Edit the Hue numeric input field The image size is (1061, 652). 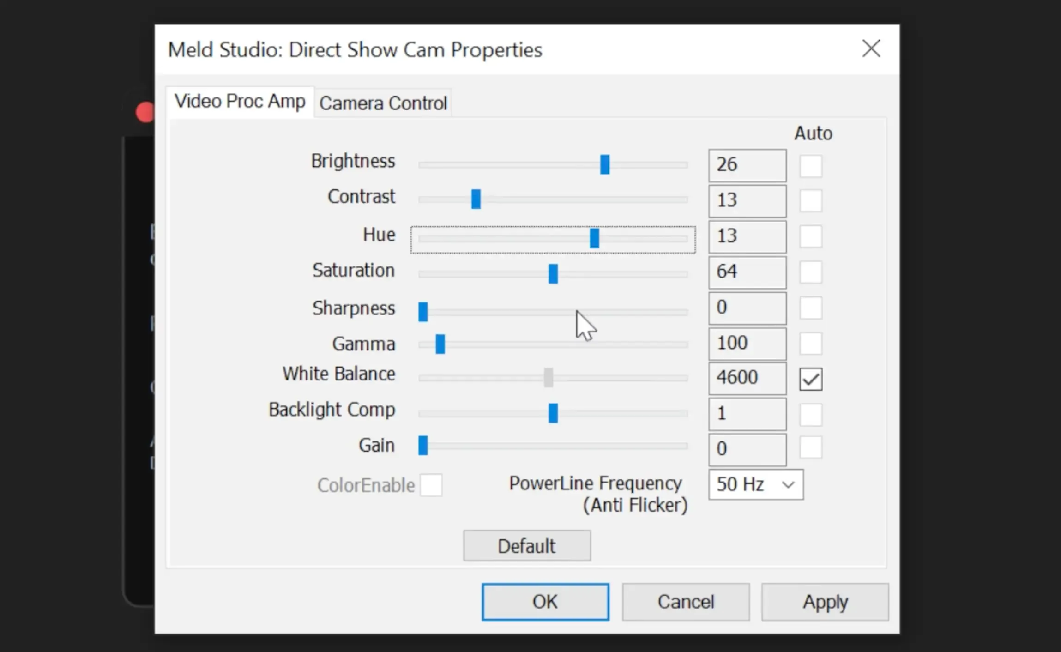coord(747,236)
